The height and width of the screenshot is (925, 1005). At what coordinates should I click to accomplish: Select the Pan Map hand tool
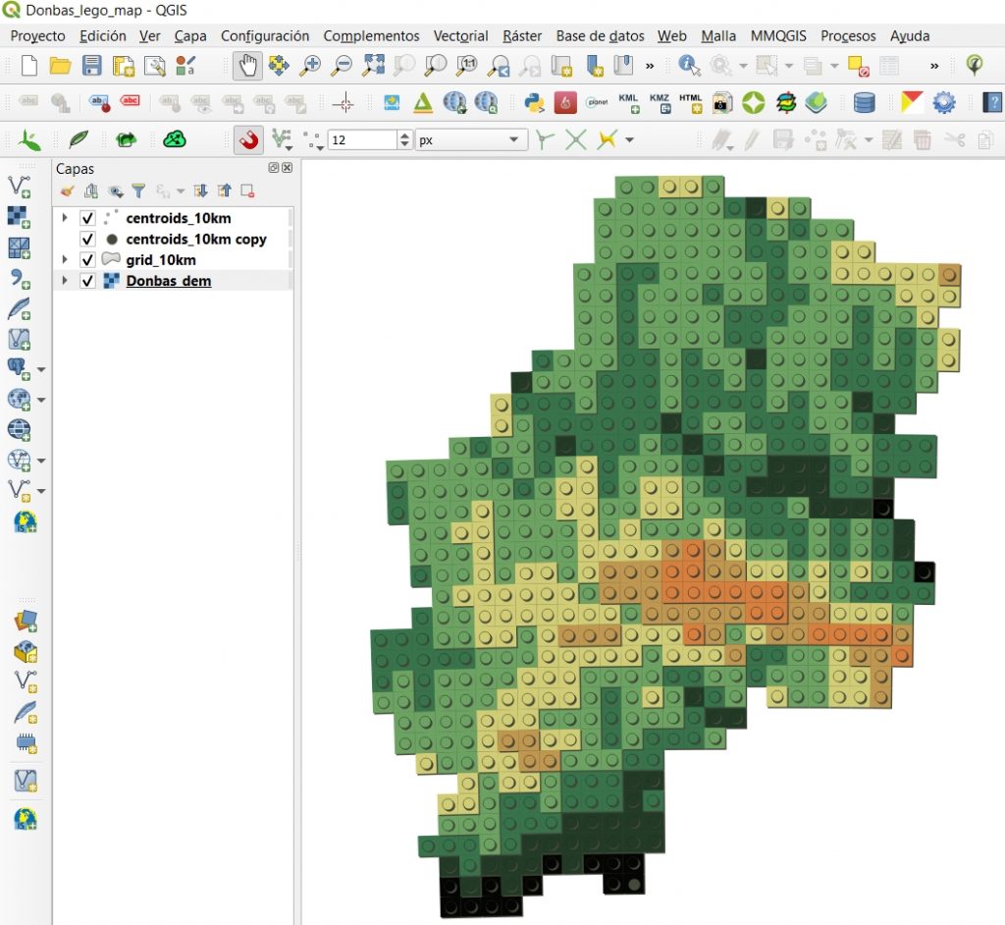click(247, 66)
